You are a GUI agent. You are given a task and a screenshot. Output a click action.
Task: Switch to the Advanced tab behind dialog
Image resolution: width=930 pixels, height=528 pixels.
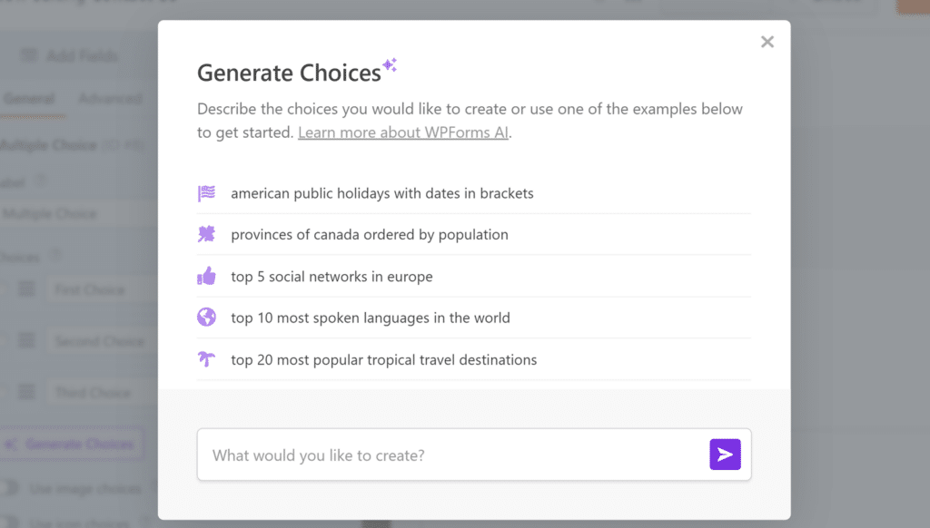110,98
